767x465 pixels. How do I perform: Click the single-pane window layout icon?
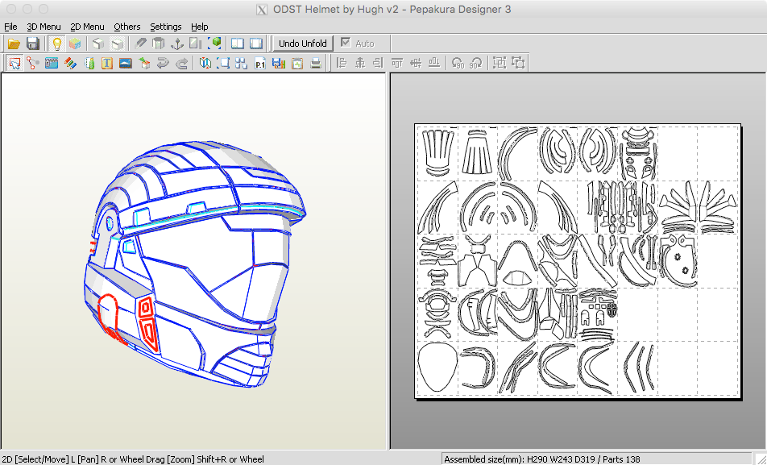[x=256, y=44]
